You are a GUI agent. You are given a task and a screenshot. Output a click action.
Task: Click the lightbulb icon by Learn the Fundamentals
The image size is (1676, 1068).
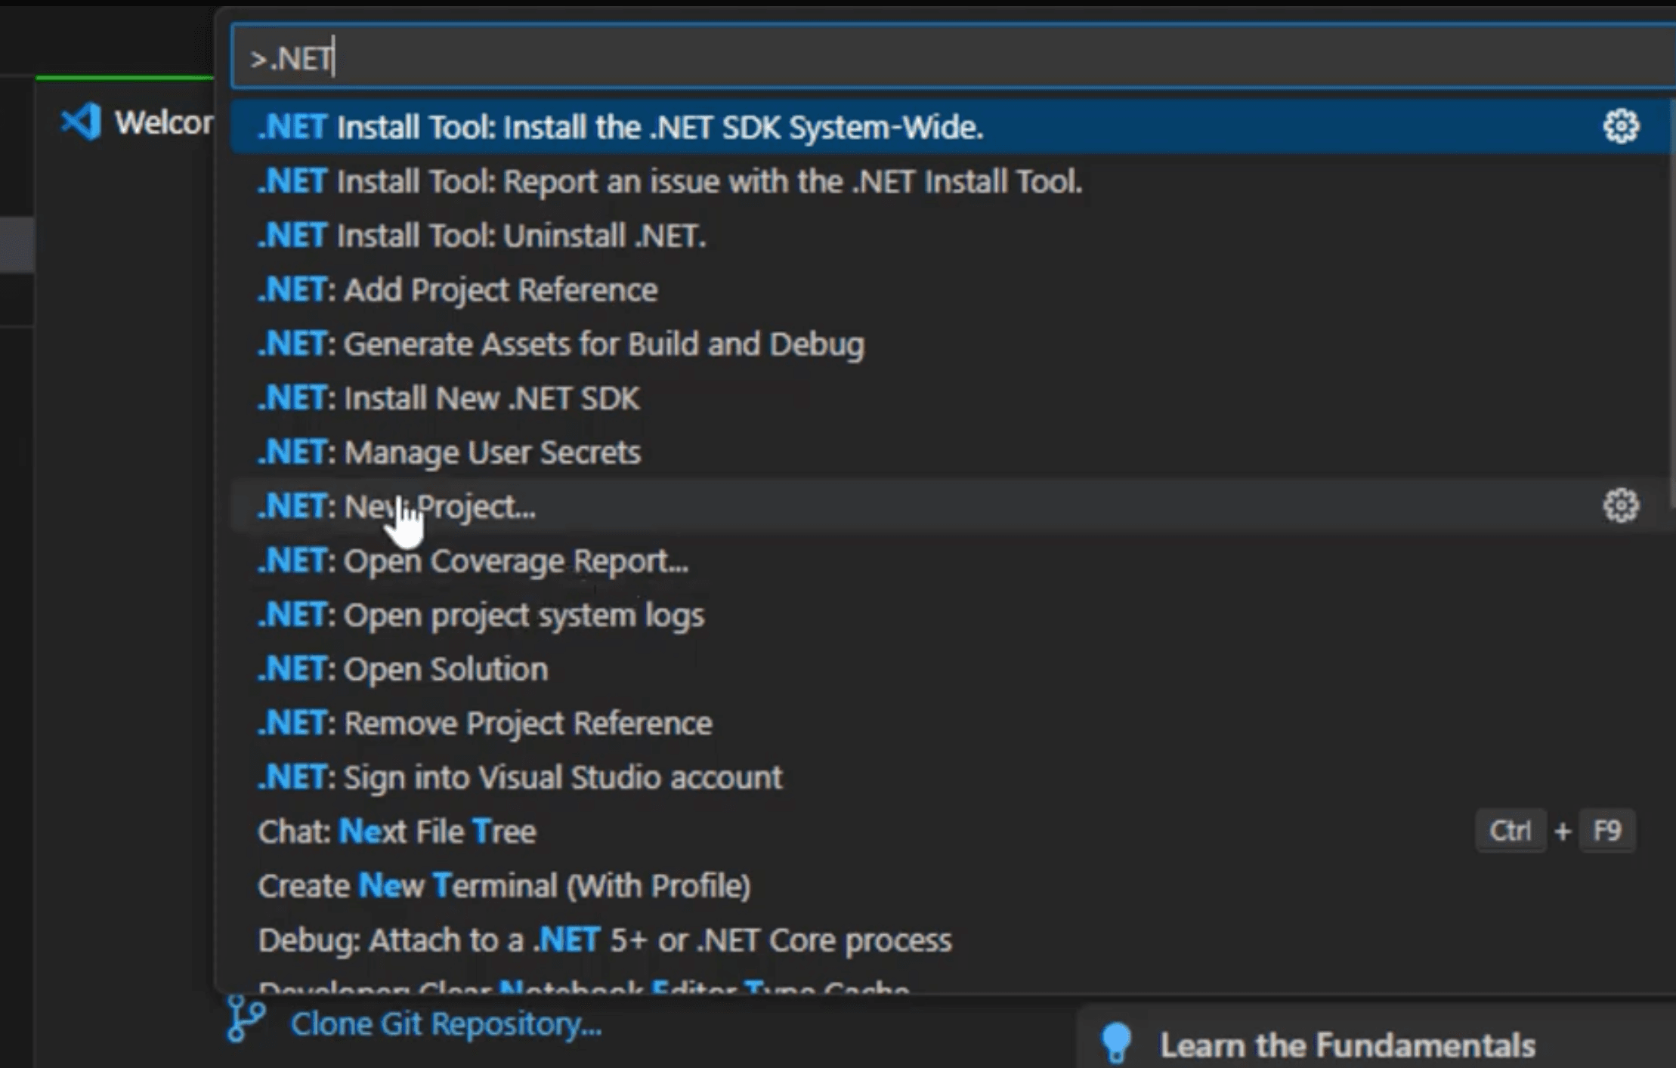[x=1116, y=1042]
